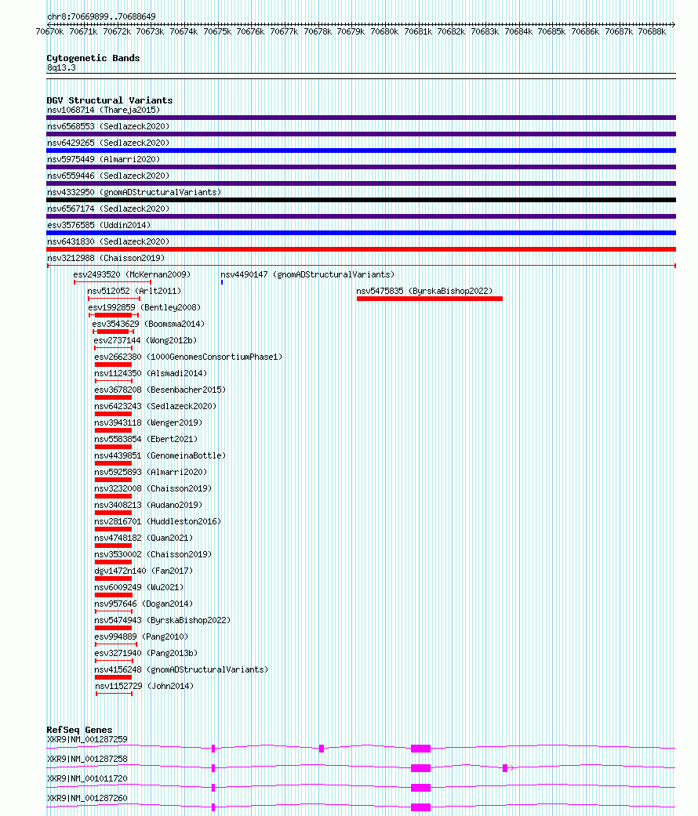Select nsv512052 (Arlt2011) variant
Image resolution: width=698 pixels, height=816 pixels.
click(134, 291)
